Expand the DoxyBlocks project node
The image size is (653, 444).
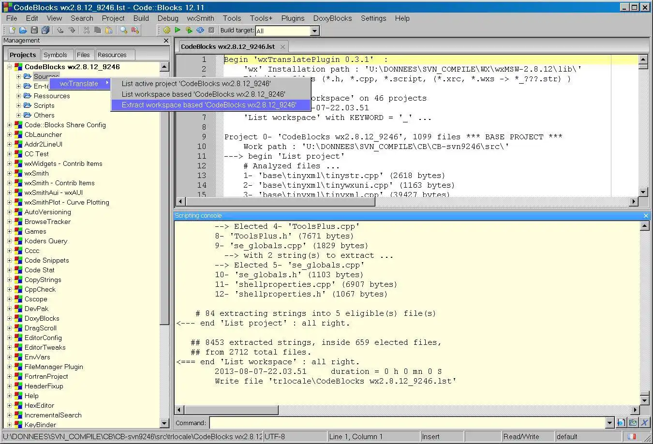pyautogui.click(x=9, y=318)
